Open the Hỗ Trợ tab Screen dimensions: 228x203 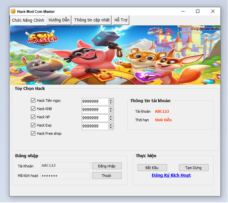121,20
